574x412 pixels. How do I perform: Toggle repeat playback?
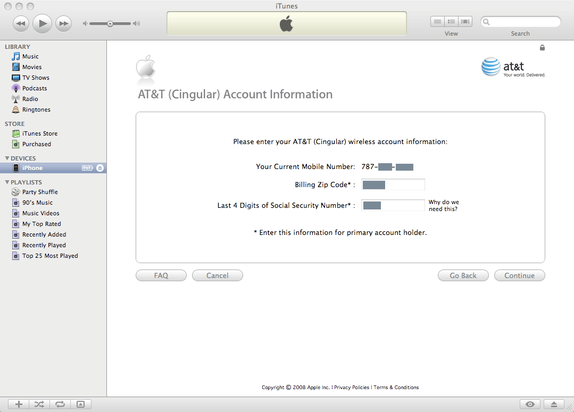point(60,404)
